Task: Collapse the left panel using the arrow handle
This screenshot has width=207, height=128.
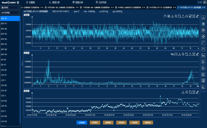Action: tap(22, 64)
